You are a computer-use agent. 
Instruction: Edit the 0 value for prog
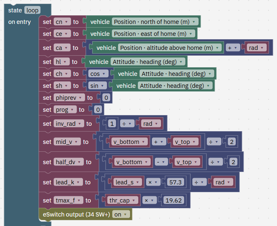98,110
